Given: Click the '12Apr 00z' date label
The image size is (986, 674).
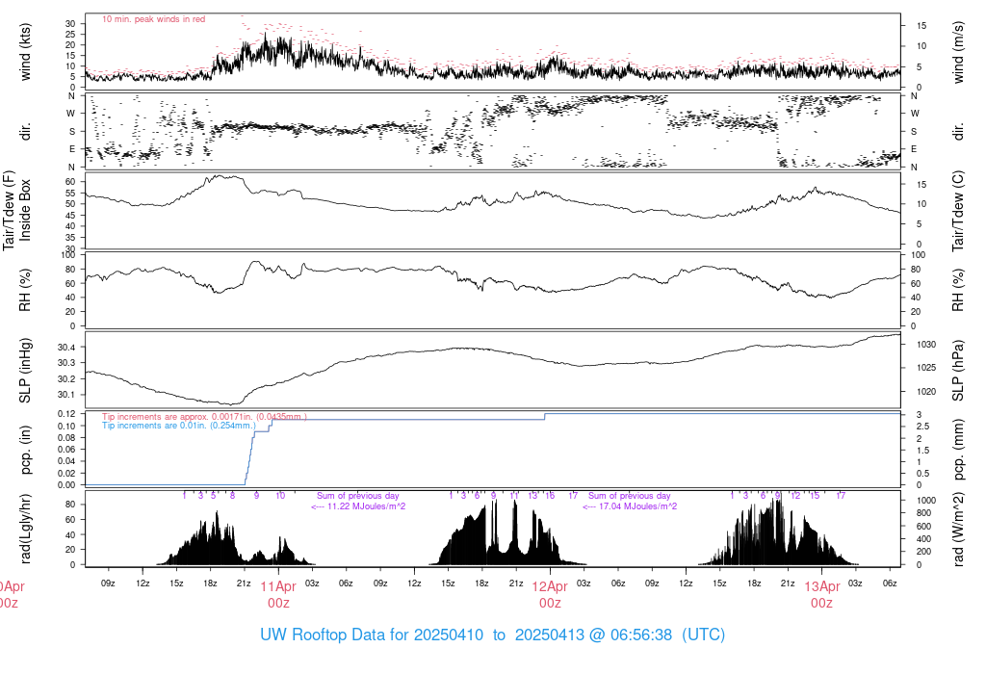Looking at the screenshot, I should [x=550, y=594].
